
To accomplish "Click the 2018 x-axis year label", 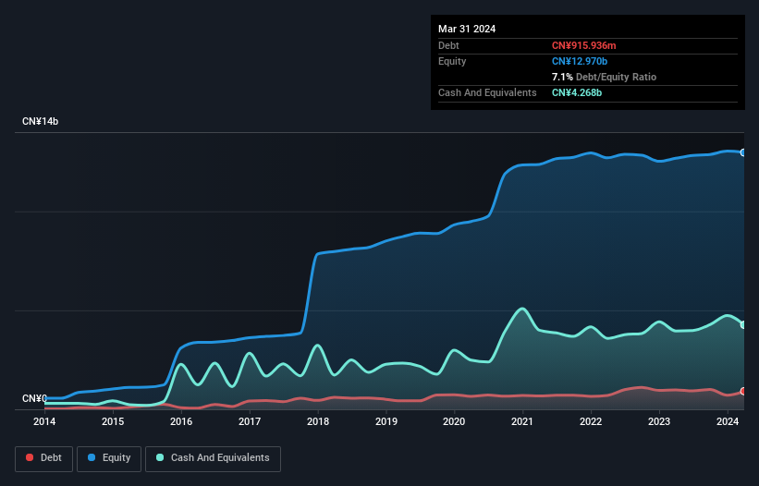I will [x=318, y=422].
